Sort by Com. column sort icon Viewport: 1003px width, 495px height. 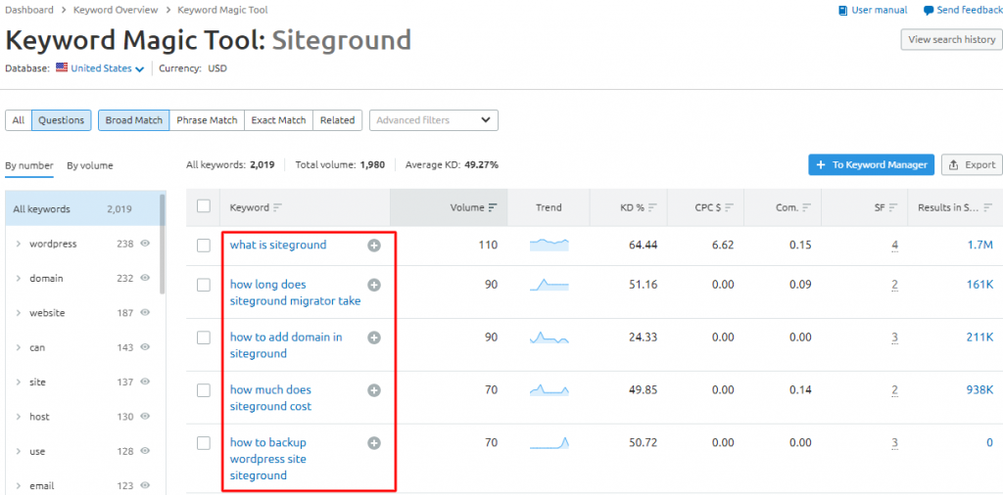coord(807,207)
